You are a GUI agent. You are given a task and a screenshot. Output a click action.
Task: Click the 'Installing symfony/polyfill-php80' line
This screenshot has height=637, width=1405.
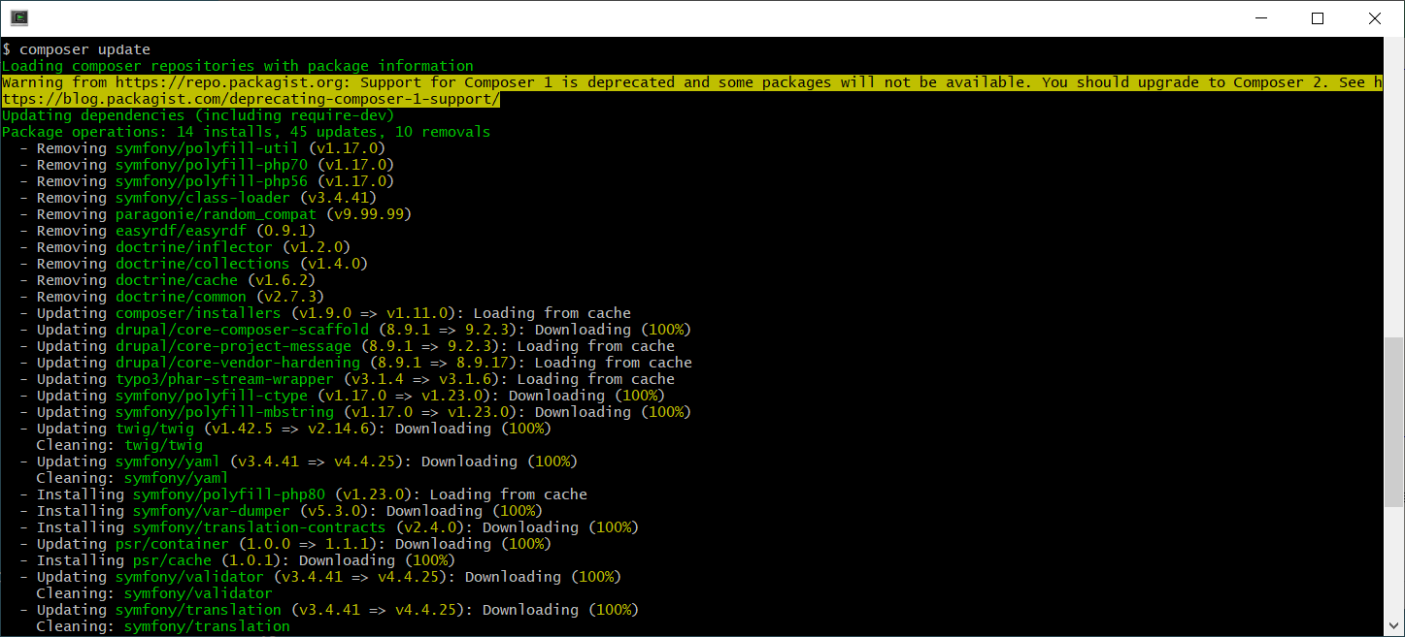(303, 494)
